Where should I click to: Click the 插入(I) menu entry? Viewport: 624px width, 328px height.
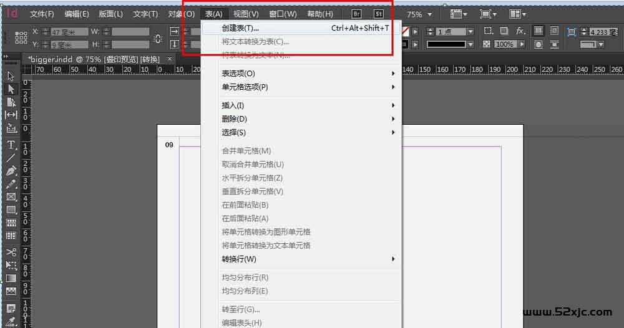(x=233, y=105)
